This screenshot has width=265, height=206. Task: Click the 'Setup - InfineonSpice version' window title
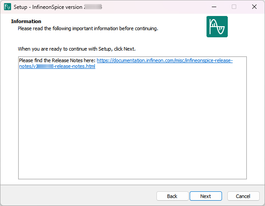coord(48,7)
